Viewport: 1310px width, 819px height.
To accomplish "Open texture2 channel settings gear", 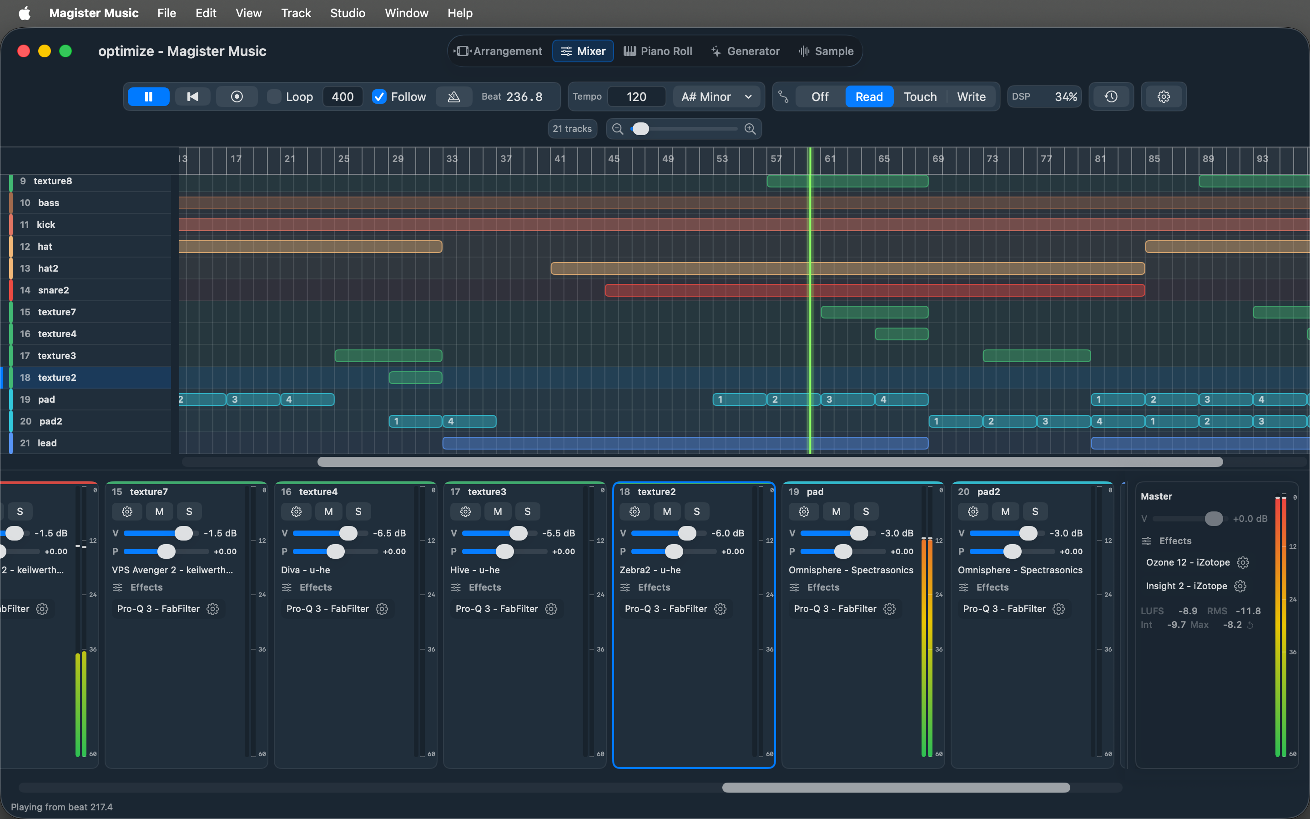I will pyautogui.click(x=635, y=511).
